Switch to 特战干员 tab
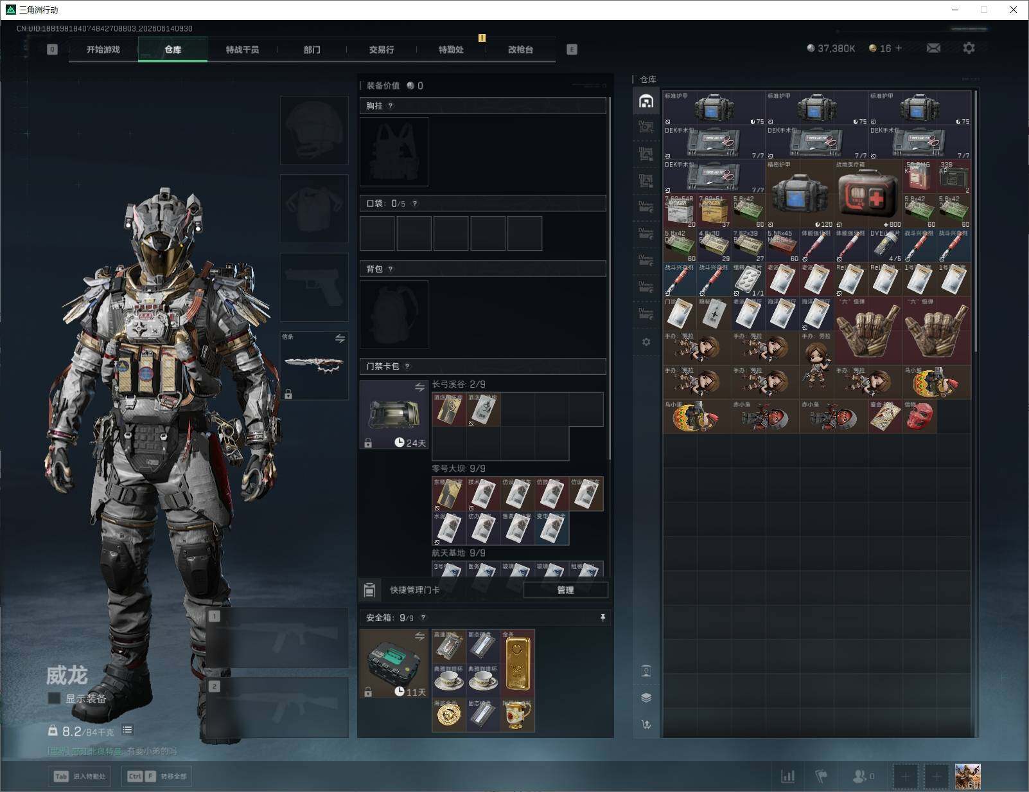Screen dimensions: 1029x792 [242, 50]
